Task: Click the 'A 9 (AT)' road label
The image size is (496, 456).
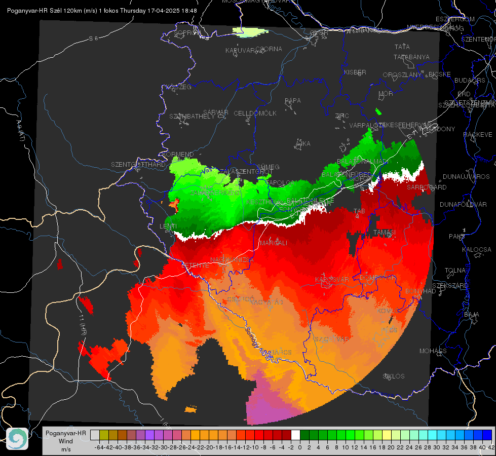Action: tap(21, 131)
